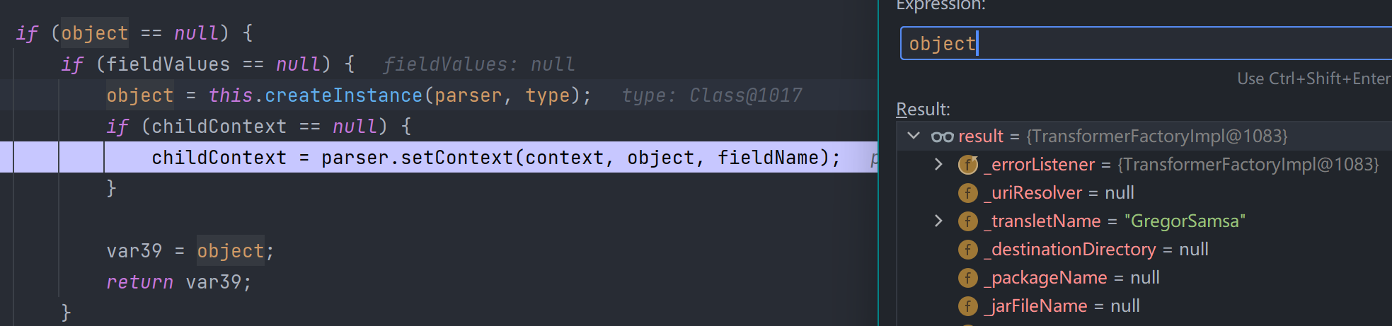Select the _uriResolver = null row
1392x326 pixels.
coord(1144,193)
